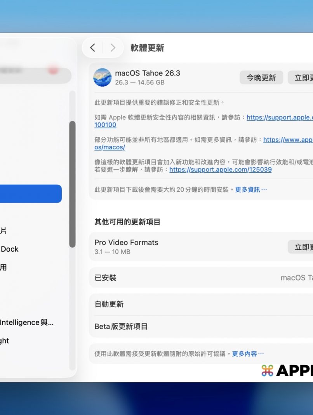Image resolution: width=313 pixels, height=415 pixels.
Task: Click the macOS Tahoe 26 update icon
Action: [103, 77]
